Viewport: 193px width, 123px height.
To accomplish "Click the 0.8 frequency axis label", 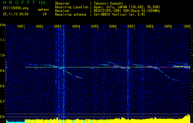I will pyautogui.click(x=3, y=86).
